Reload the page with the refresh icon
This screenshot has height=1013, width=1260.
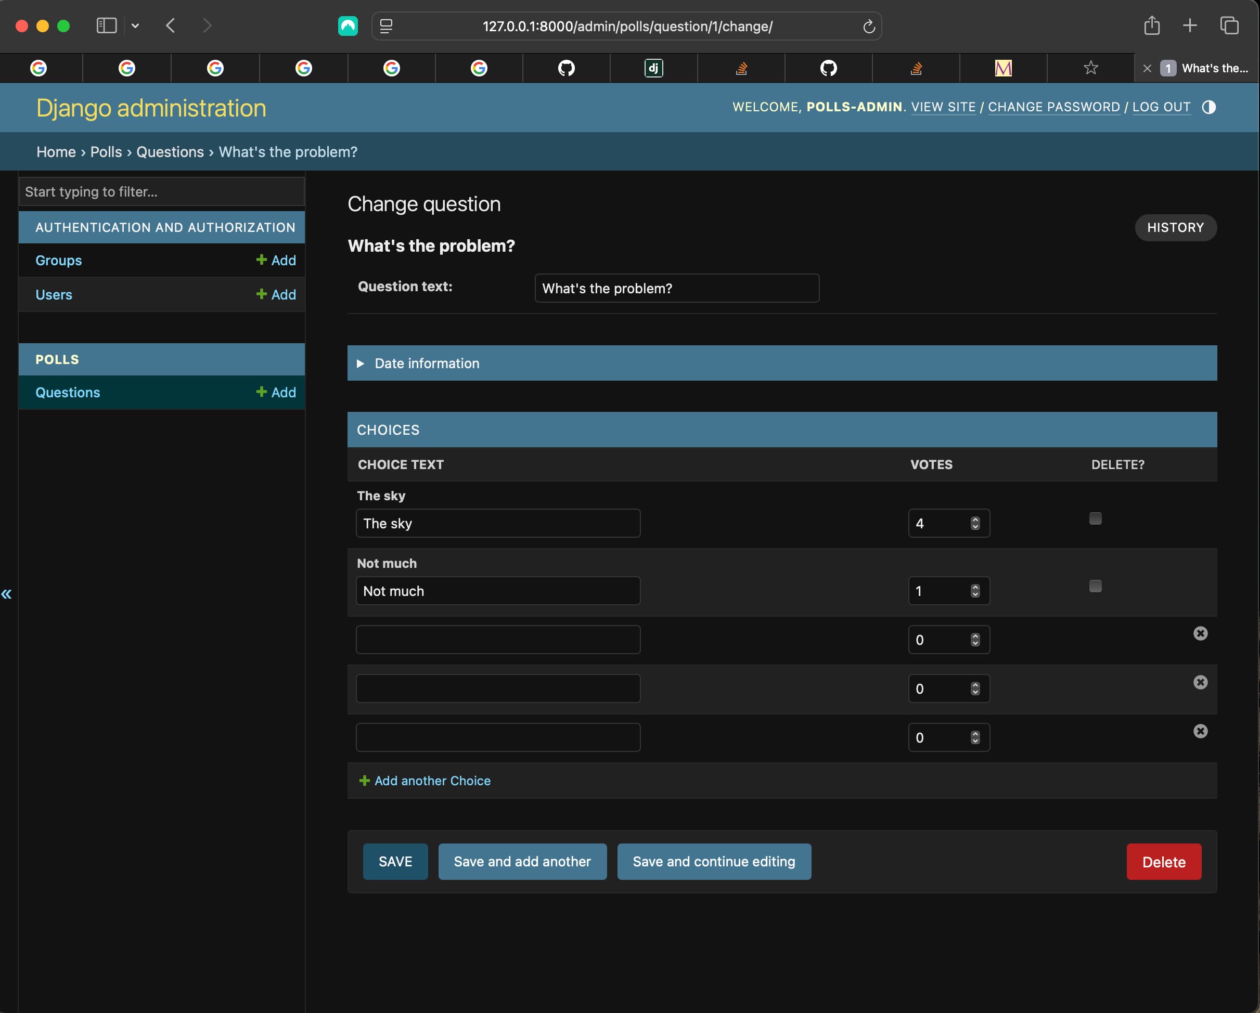coord(868,27)
